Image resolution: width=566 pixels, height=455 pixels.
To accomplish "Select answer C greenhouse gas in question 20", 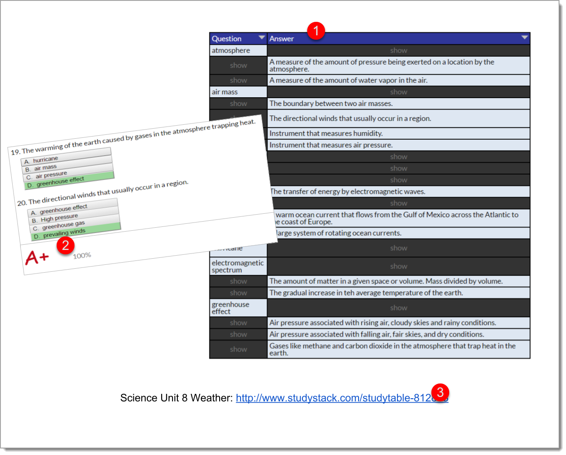I will point(75,223).
